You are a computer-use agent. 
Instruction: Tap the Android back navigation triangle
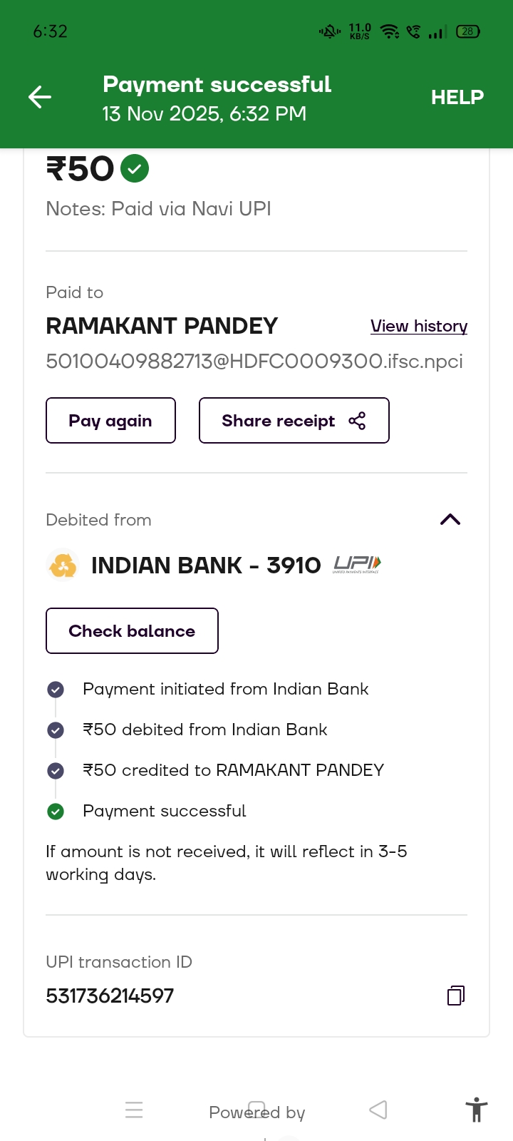point(378,1110)
